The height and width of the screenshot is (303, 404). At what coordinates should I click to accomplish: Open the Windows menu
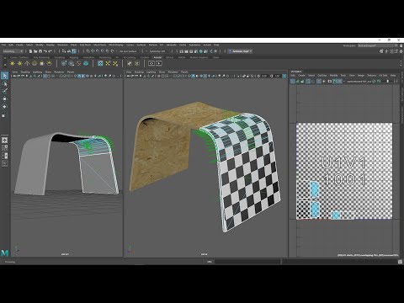click(x=62, y=45)
